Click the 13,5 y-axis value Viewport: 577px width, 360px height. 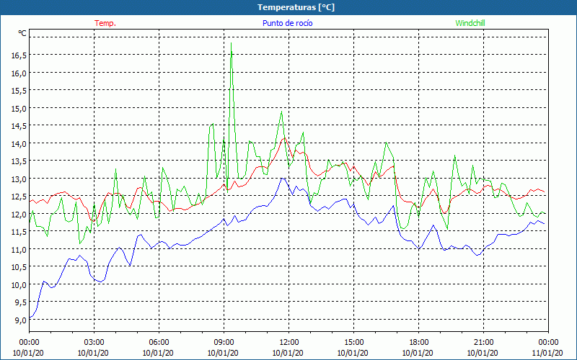(19, 161)
